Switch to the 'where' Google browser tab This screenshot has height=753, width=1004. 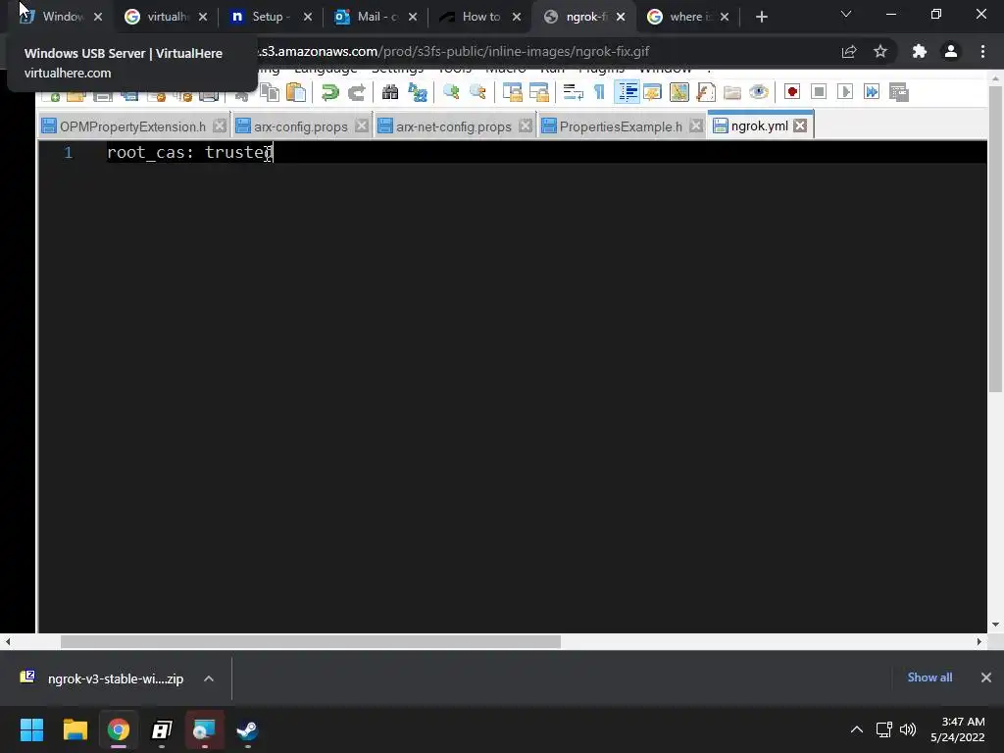tap(689, 17)
